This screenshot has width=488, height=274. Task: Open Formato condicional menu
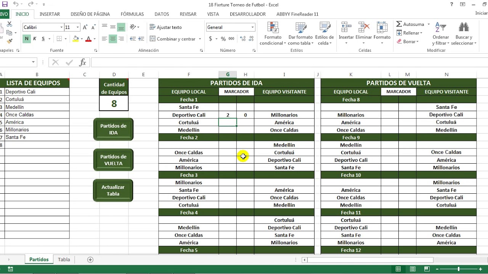(273, 33)
